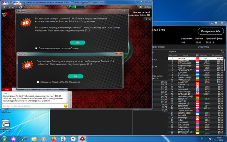The width and height of the screenshot is (227, 142).
Task: Click the Покерное лобби button
Action: pos(211,31)
